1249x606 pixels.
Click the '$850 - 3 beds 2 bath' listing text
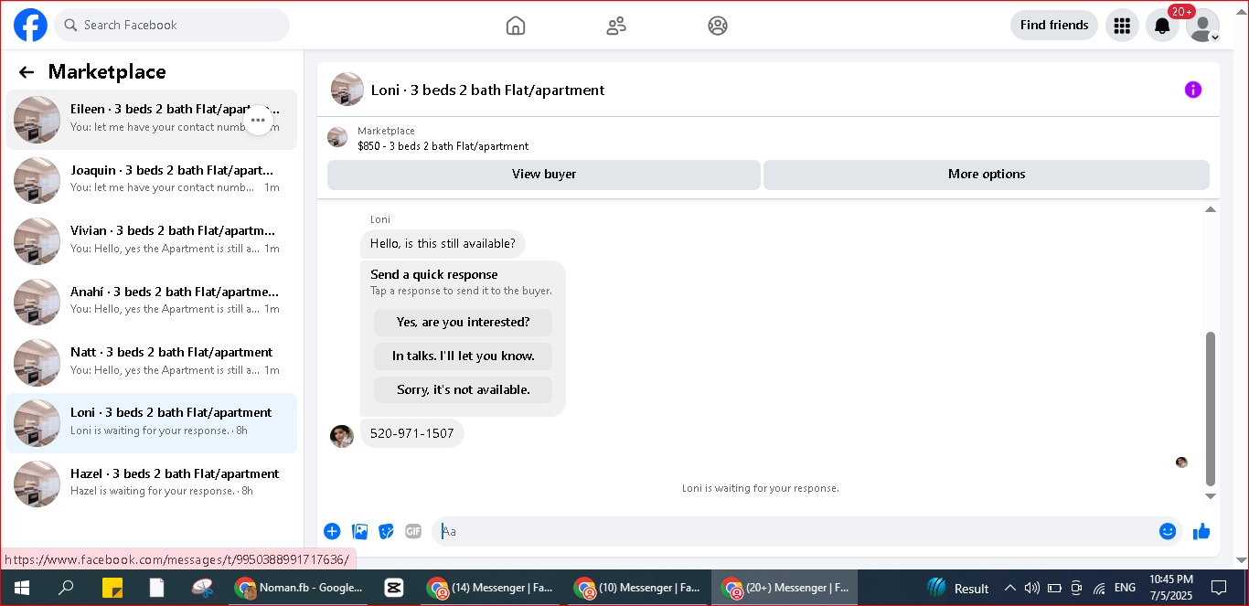443,146
